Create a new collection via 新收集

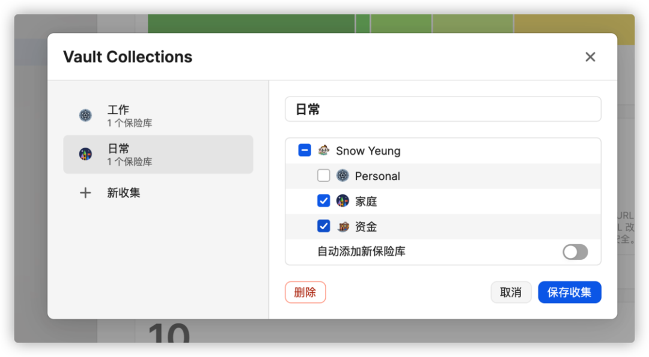pos(124,193)
